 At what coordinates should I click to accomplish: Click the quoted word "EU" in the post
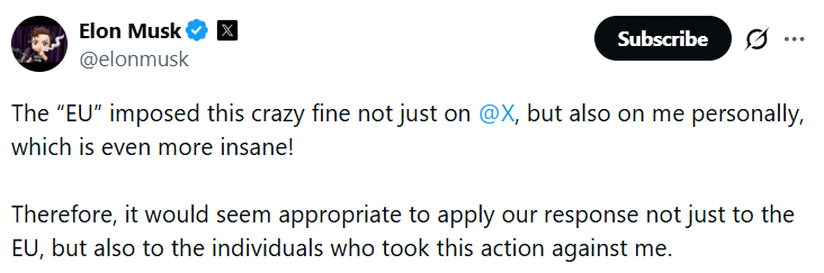coord(79,113)
